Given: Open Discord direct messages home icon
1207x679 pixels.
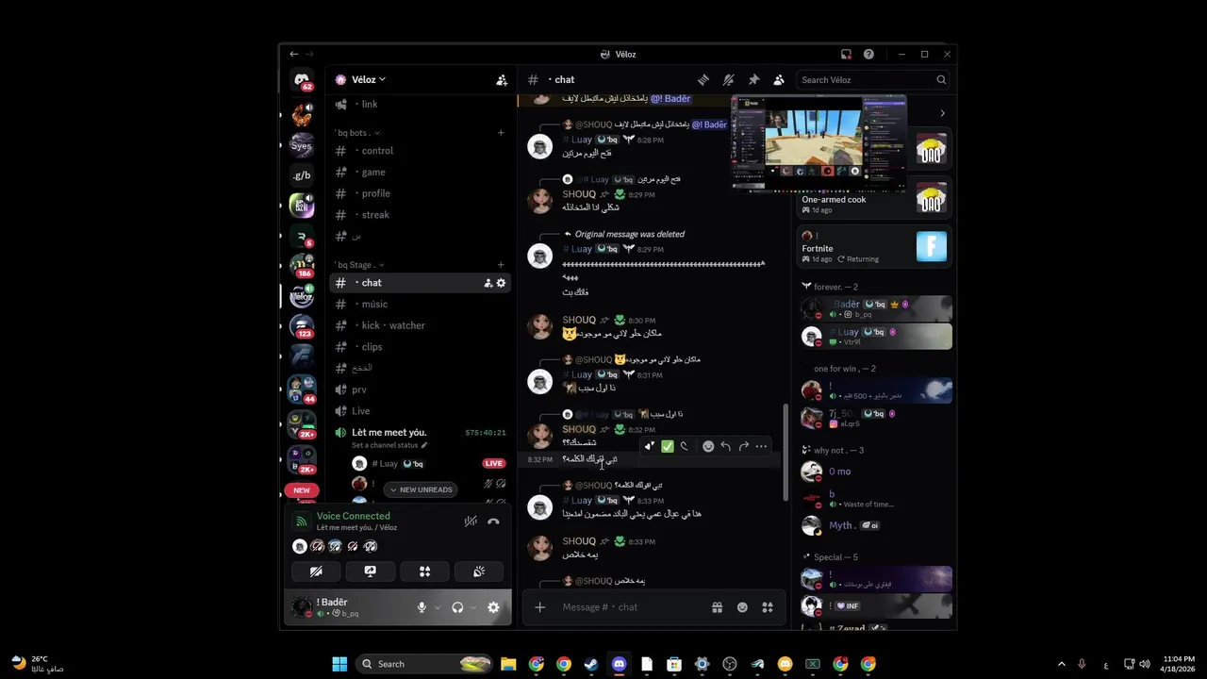Looking at the screenshot, I should pos(302,81).
